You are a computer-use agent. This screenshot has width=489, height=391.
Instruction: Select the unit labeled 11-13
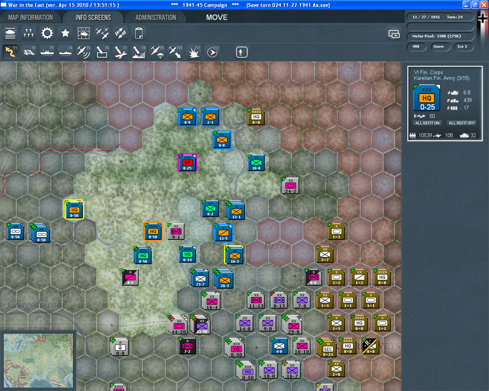(x=256, y=300)
